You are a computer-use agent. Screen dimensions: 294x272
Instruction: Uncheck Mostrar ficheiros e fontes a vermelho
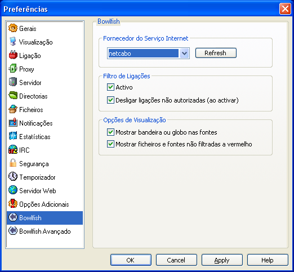click(110, 144)
